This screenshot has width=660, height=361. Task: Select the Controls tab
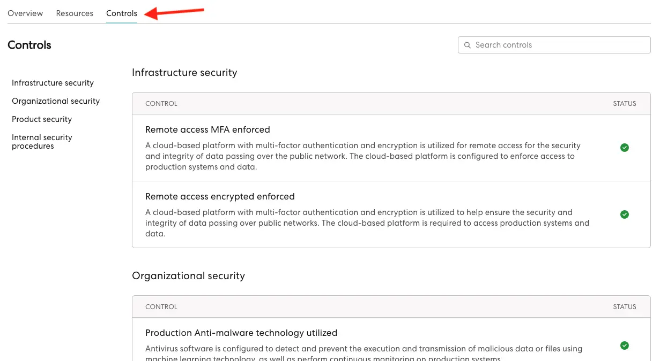[x=122, y=13]
